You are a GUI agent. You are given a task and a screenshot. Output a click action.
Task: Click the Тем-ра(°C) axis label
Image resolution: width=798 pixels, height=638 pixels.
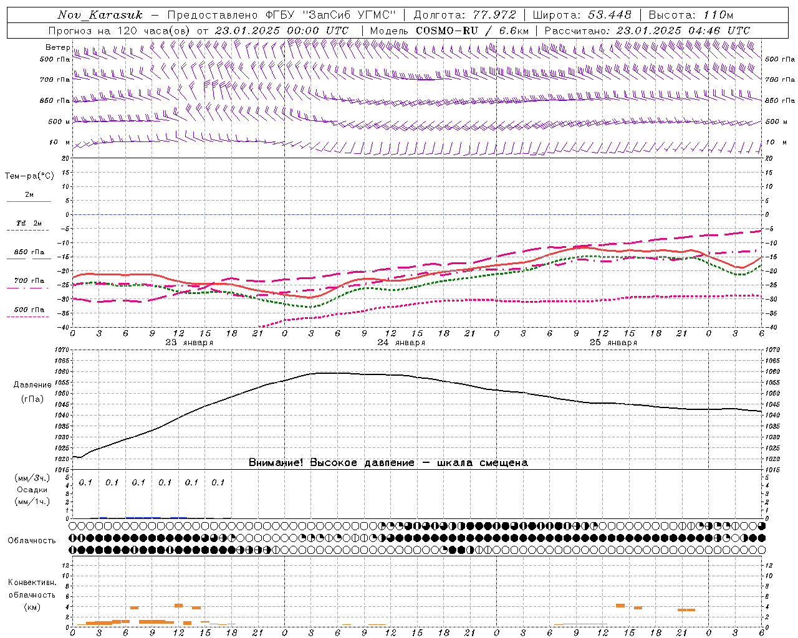tap(29, 176)
